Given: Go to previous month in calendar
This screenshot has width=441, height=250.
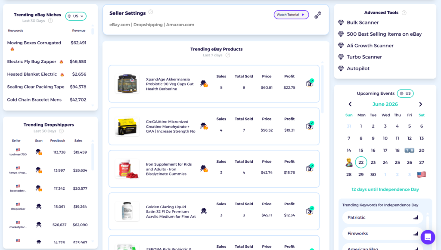Looking at the screenshot, I should [x=350, y=104].
